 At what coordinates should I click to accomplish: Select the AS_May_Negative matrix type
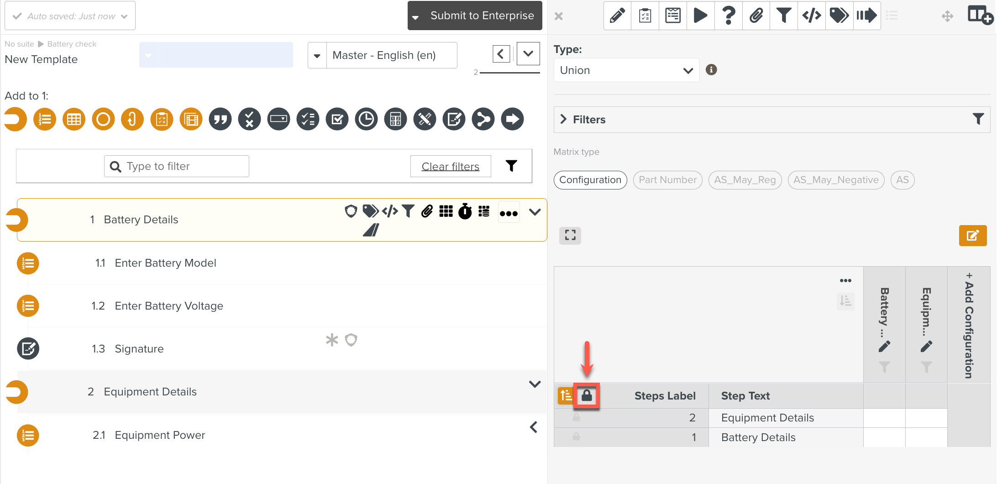pyautogui.click(x=835, y=180)
